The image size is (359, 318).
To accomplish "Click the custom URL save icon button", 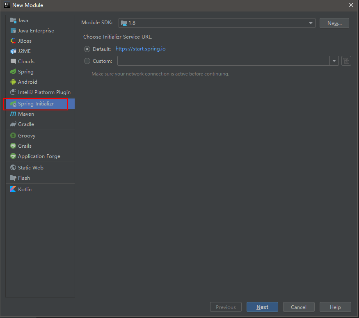I will (346, 61).
